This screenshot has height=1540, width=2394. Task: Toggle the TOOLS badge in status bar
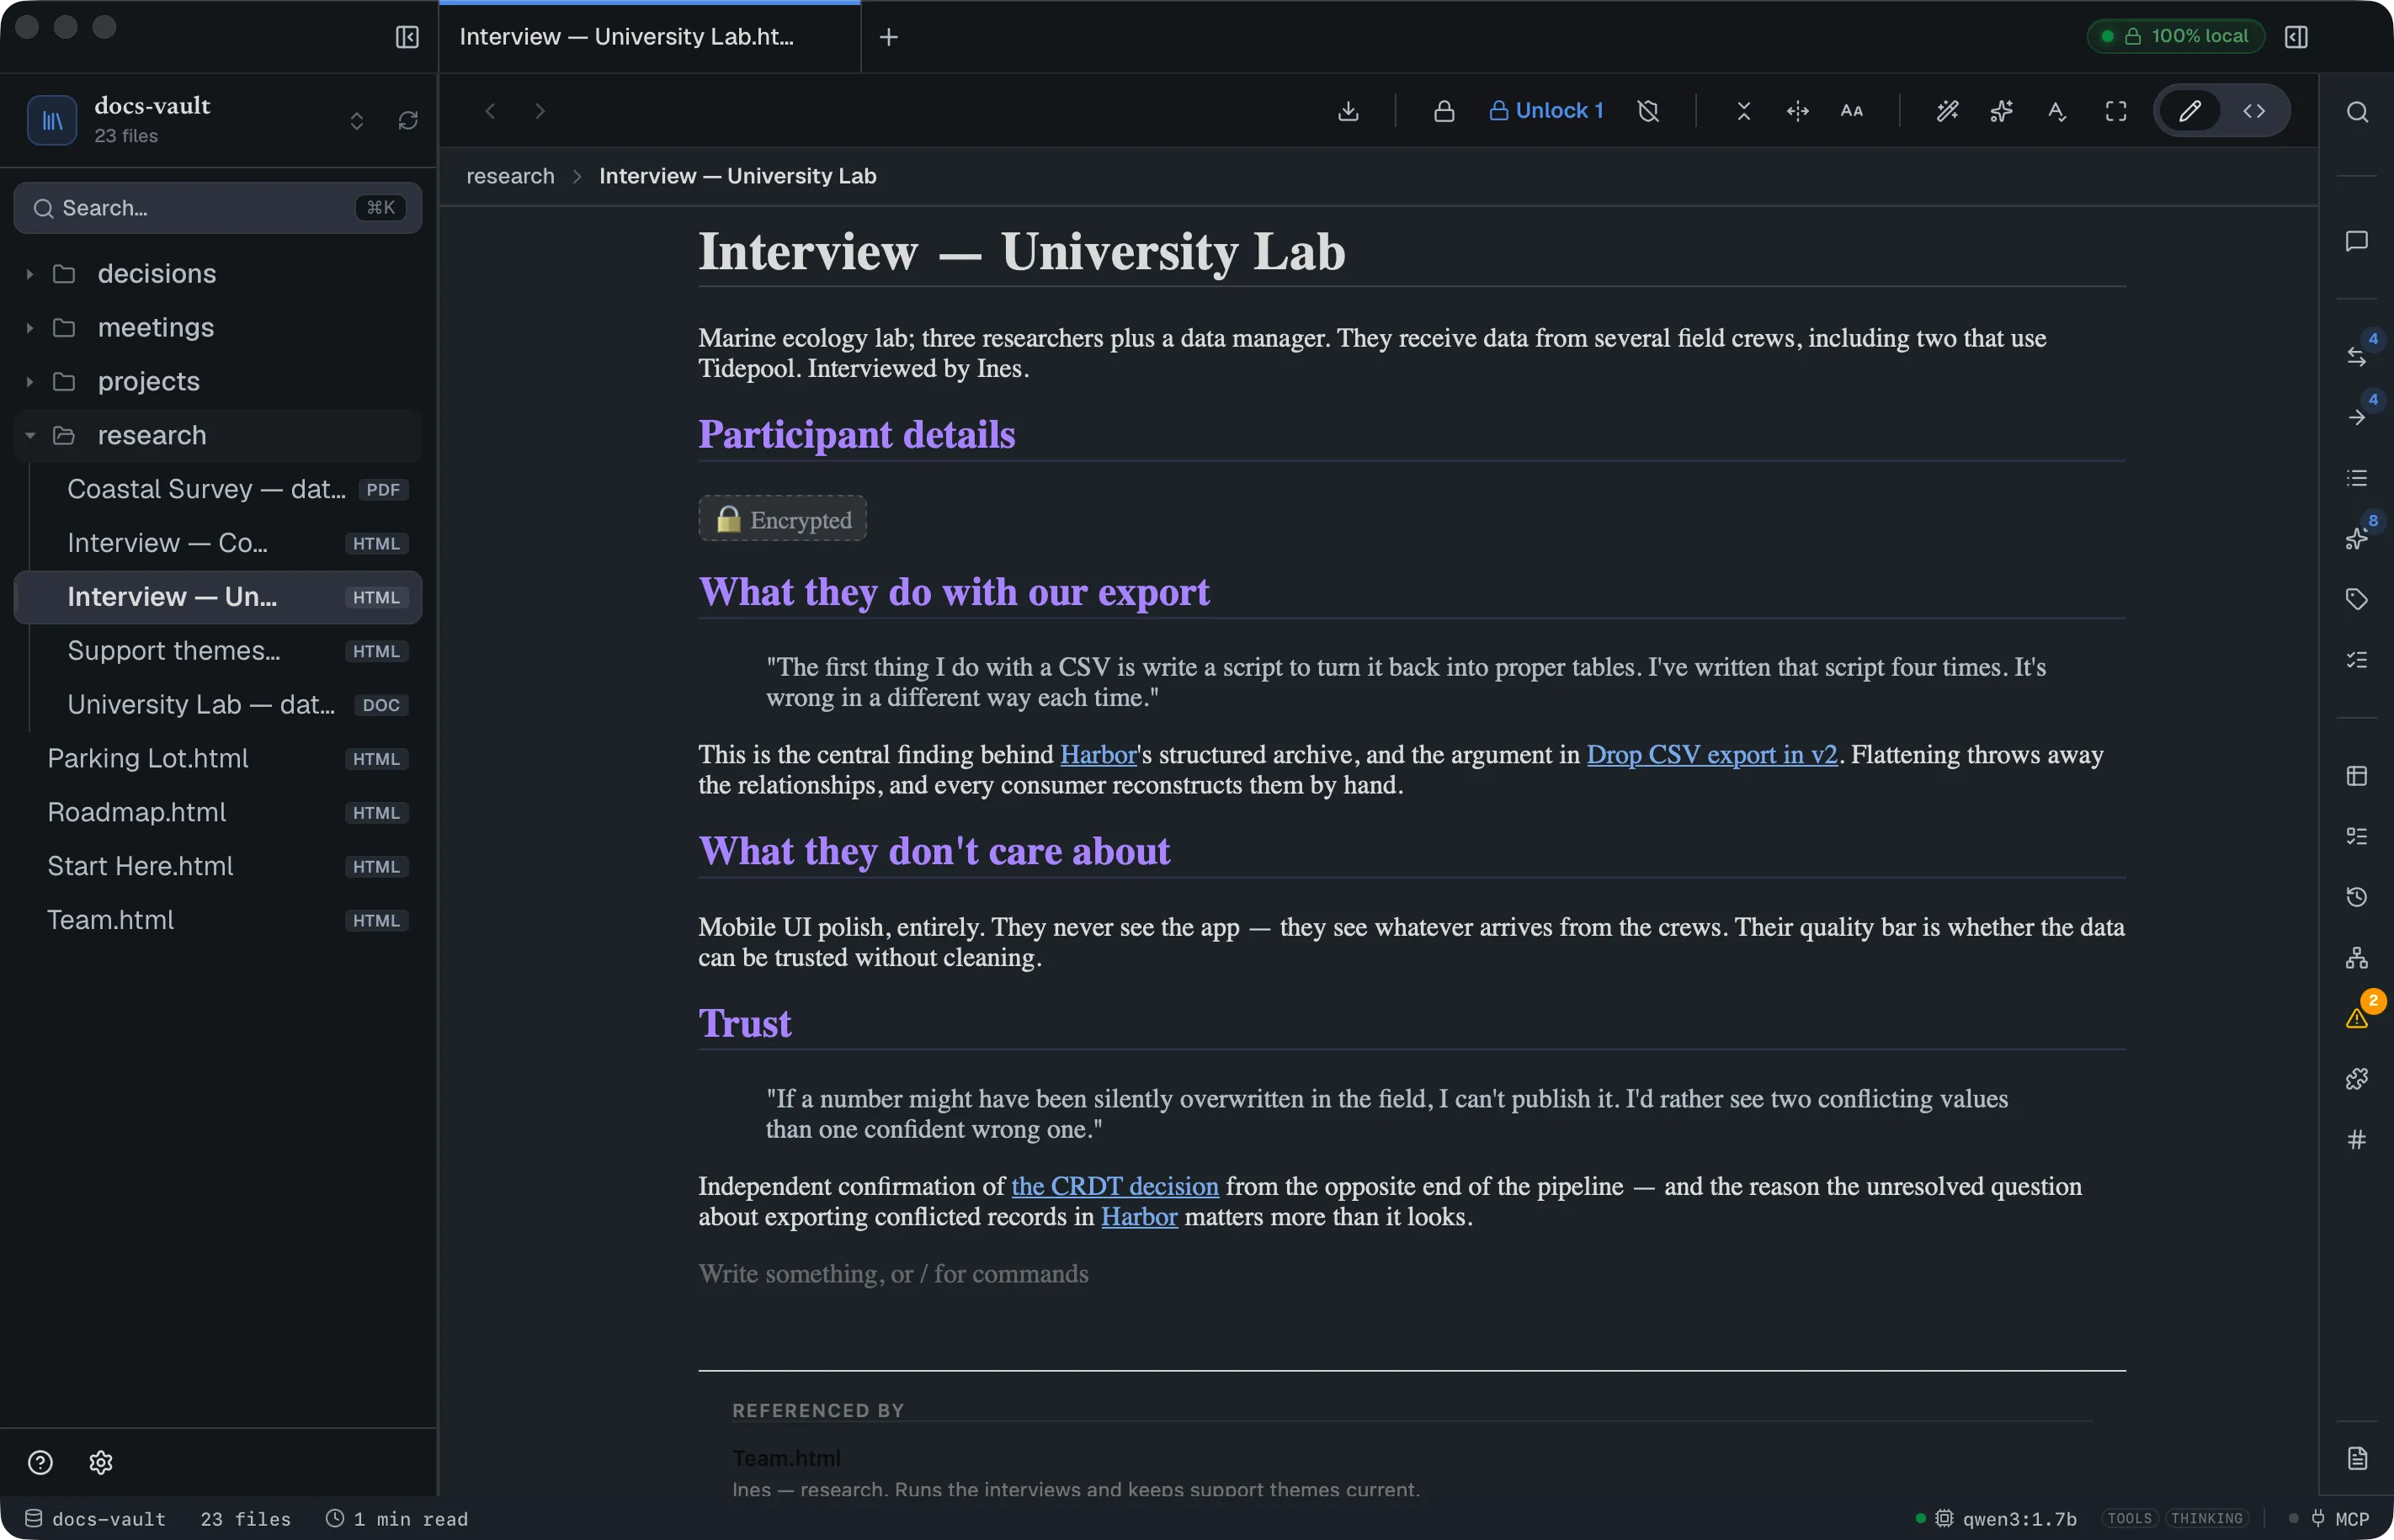coord(2129,1519)
